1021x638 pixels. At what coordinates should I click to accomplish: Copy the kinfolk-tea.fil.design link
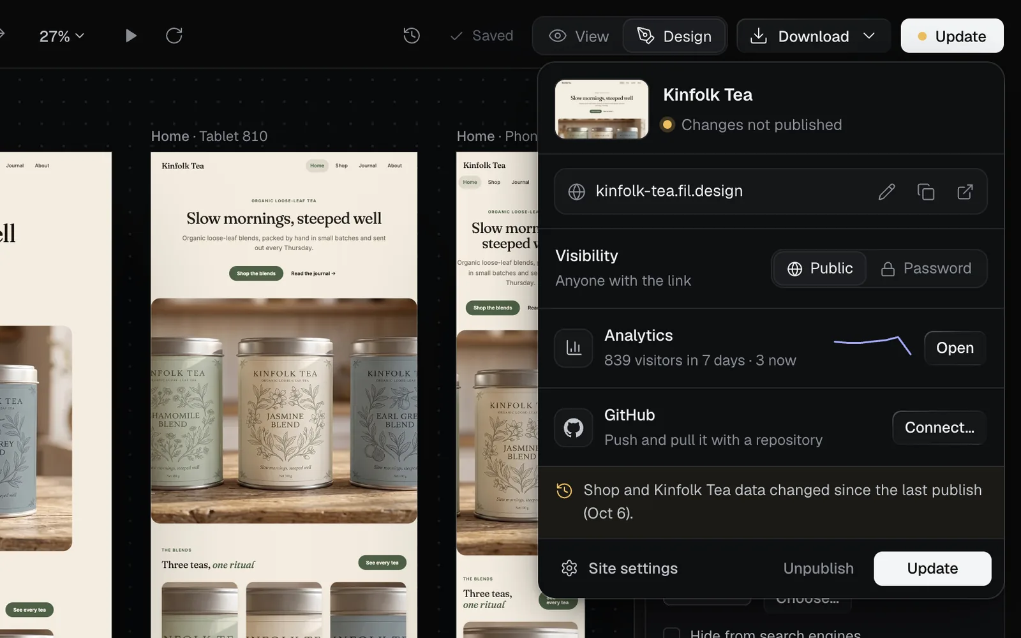tap(926, 191)
